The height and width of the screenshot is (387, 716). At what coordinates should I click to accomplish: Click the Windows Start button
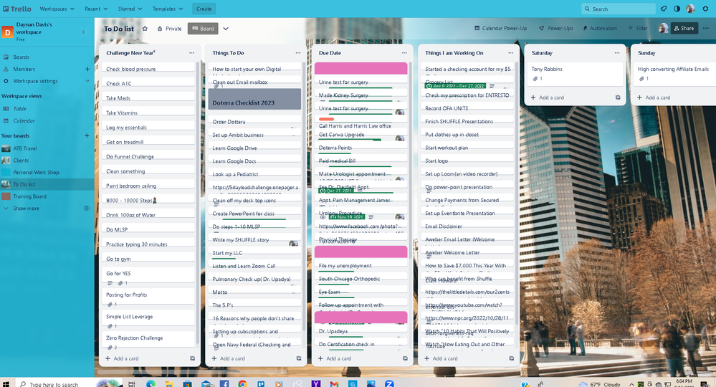click(6, 384)
